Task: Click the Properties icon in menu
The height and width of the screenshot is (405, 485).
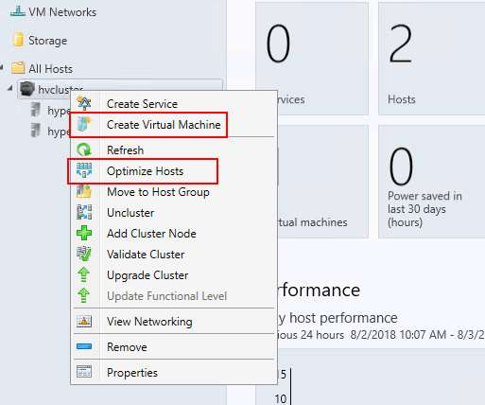Action: 84,372
